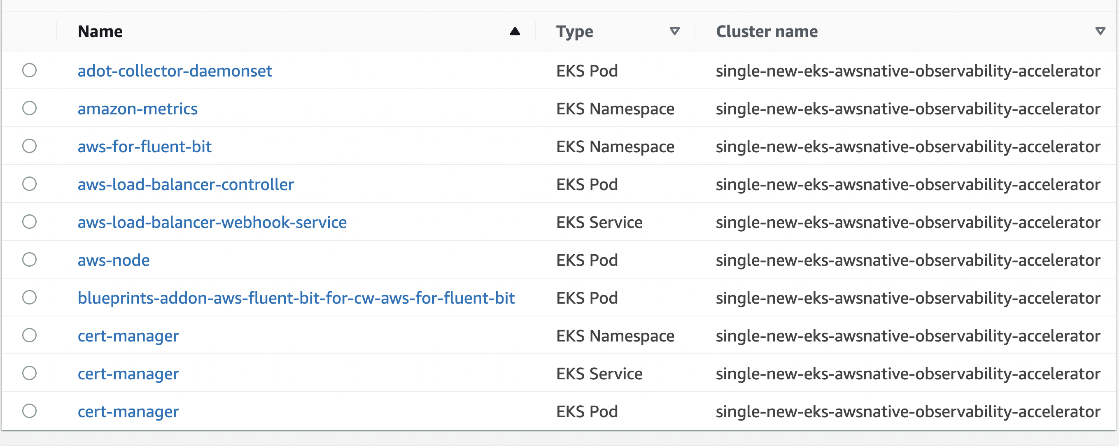Open the cert-manager EKS Service link

click(128, 374)
